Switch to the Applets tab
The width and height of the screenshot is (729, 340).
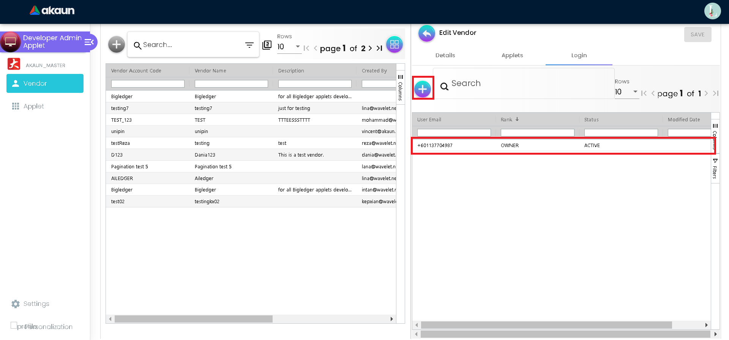tap(512, 55)
